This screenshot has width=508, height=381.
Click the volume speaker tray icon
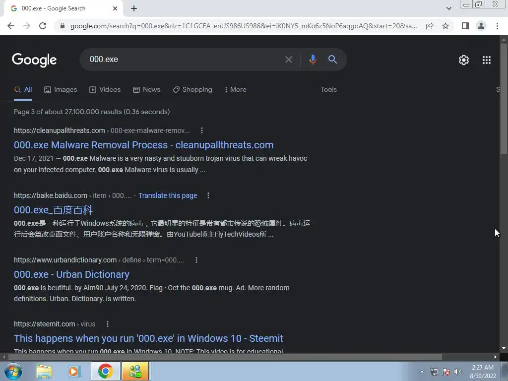coord(458,372)
